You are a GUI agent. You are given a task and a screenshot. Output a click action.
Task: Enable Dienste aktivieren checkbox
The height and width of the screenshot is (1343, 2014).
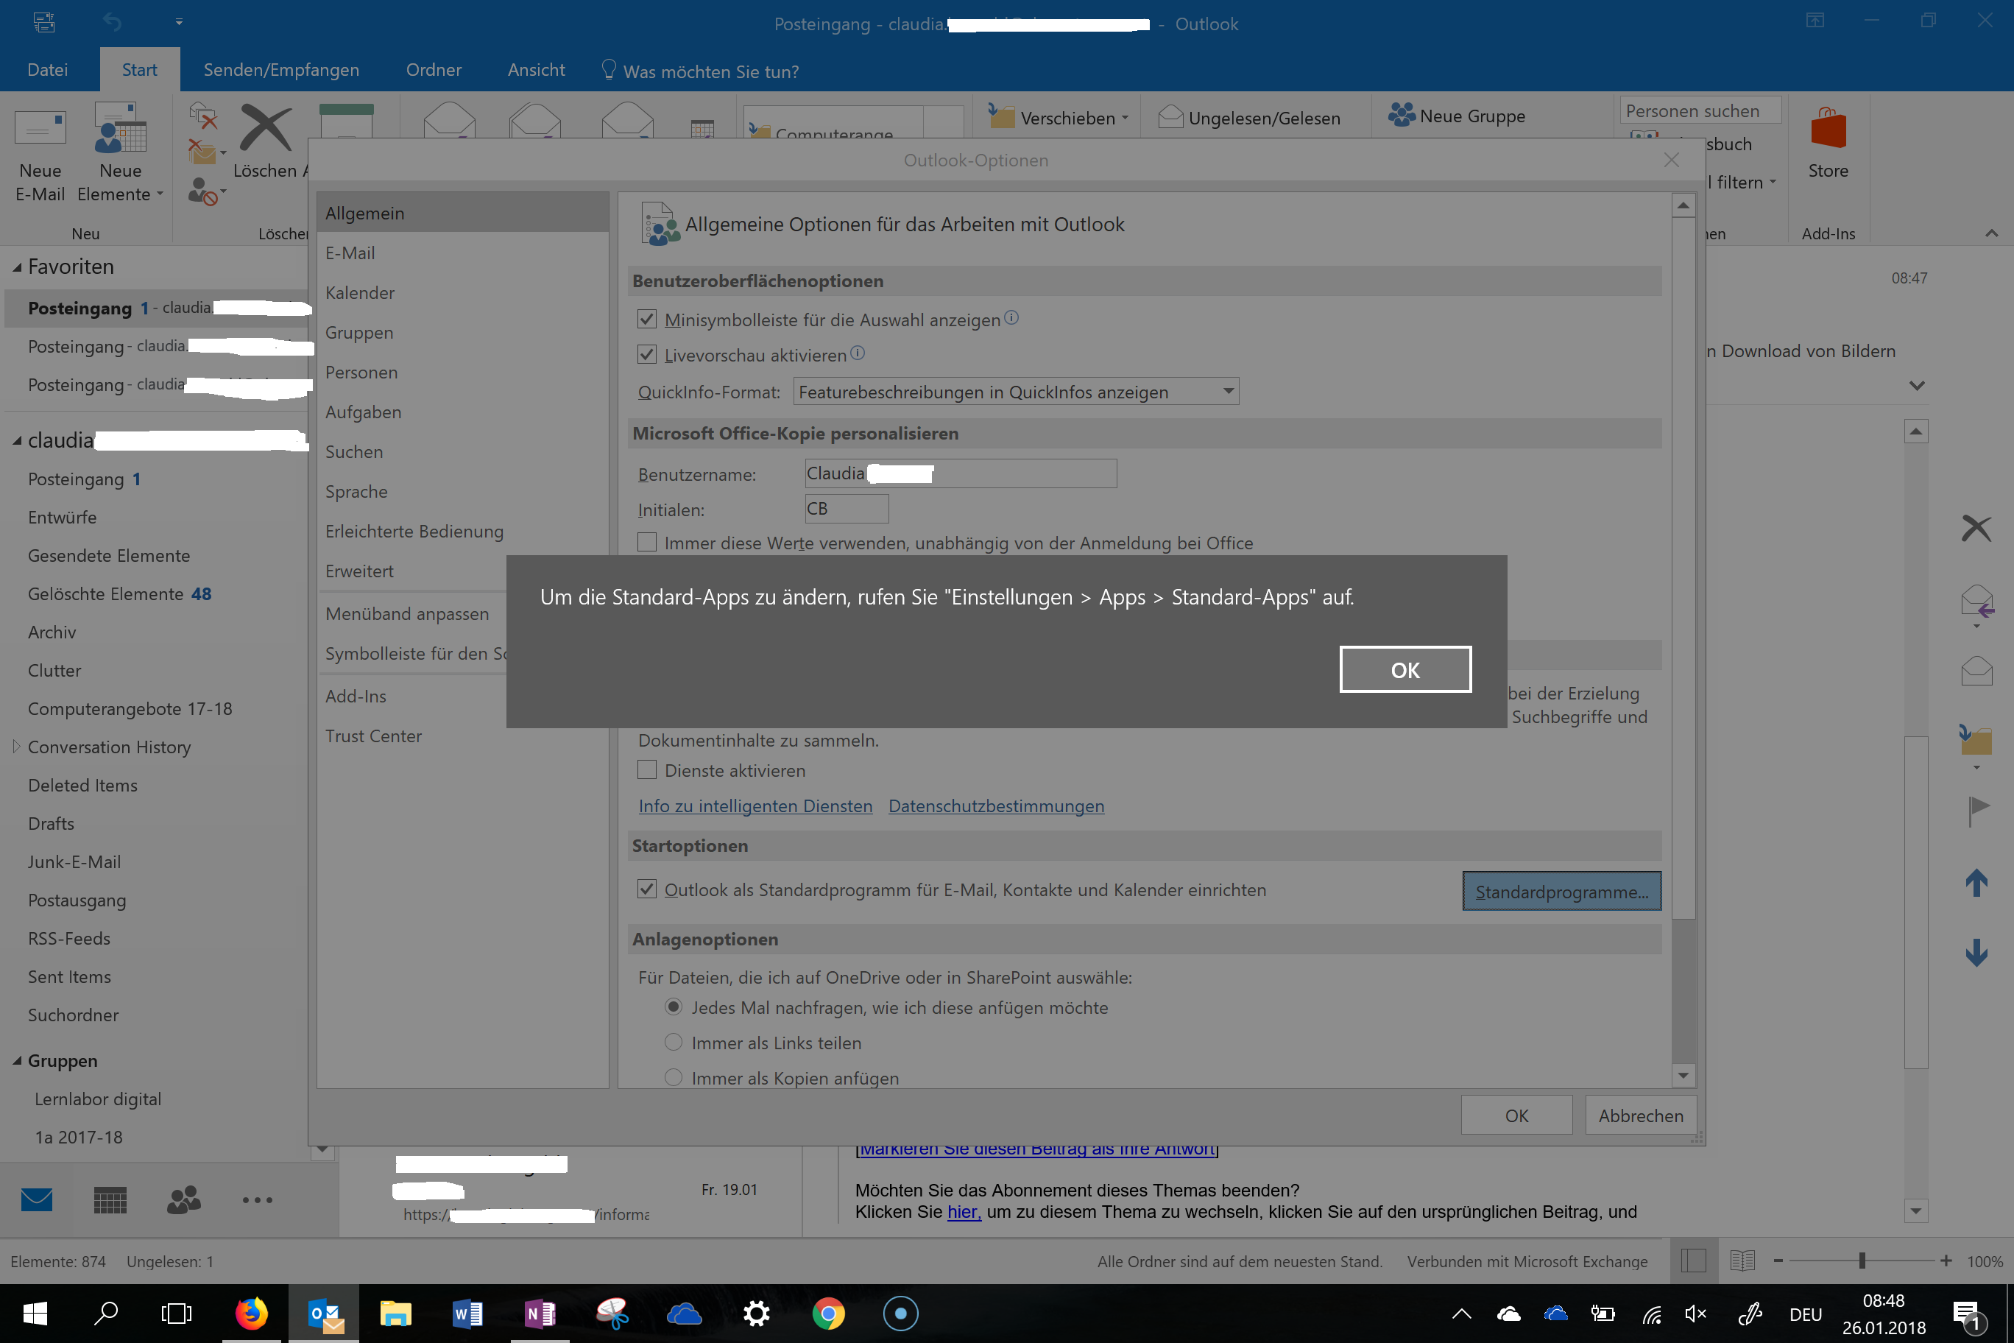click(x=647, y=770)
